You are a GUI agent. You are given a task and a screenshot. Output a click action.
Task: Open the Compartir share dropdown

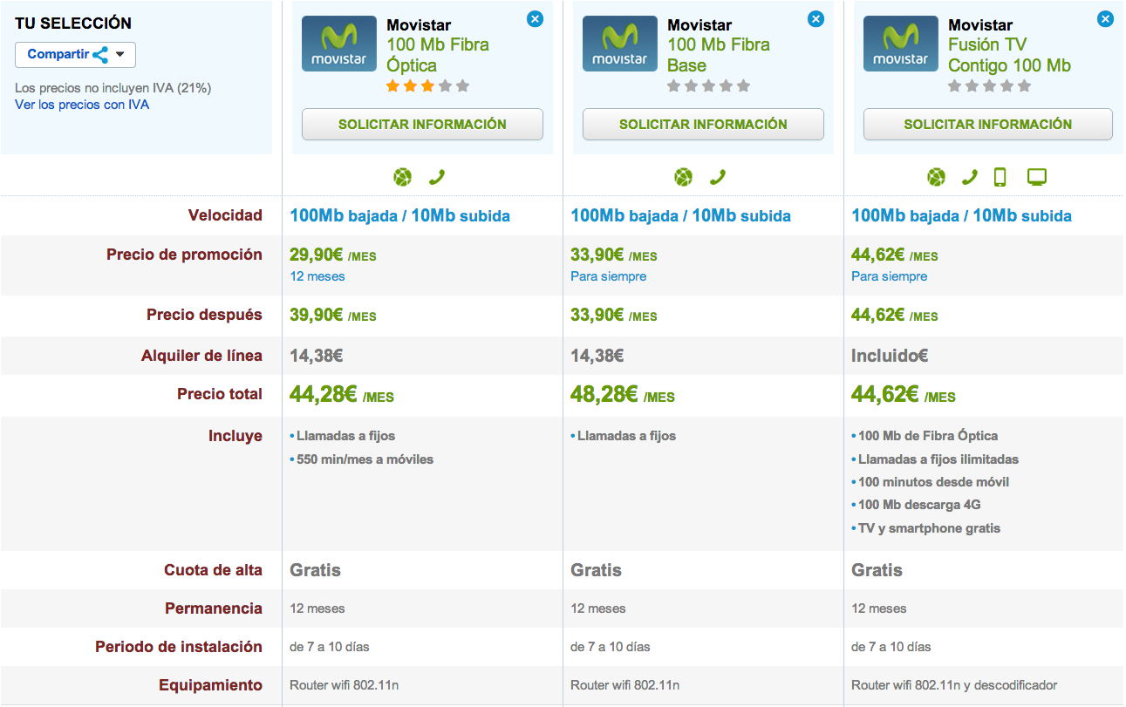(x=75, y=55)
